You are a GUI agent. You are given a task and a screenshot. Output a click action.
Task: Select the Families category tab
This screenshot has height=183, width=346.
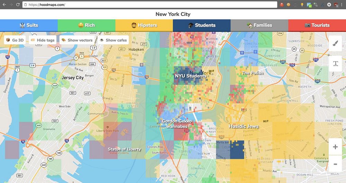coord(259,25)
